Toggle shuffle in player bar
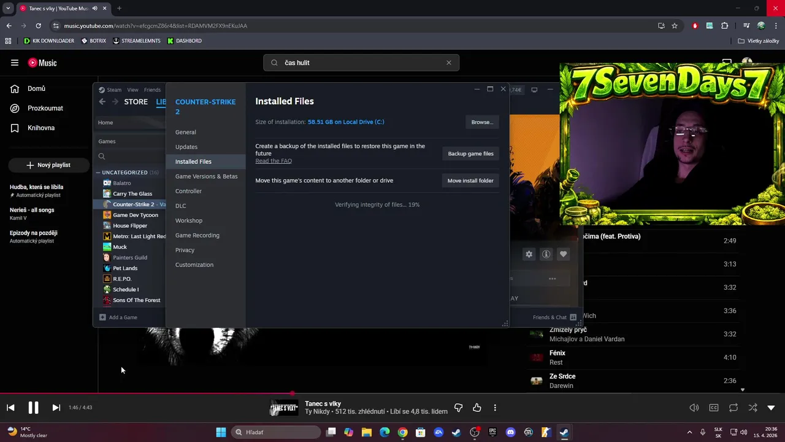The height and width of the screenshot is (442, 785). 752,408
